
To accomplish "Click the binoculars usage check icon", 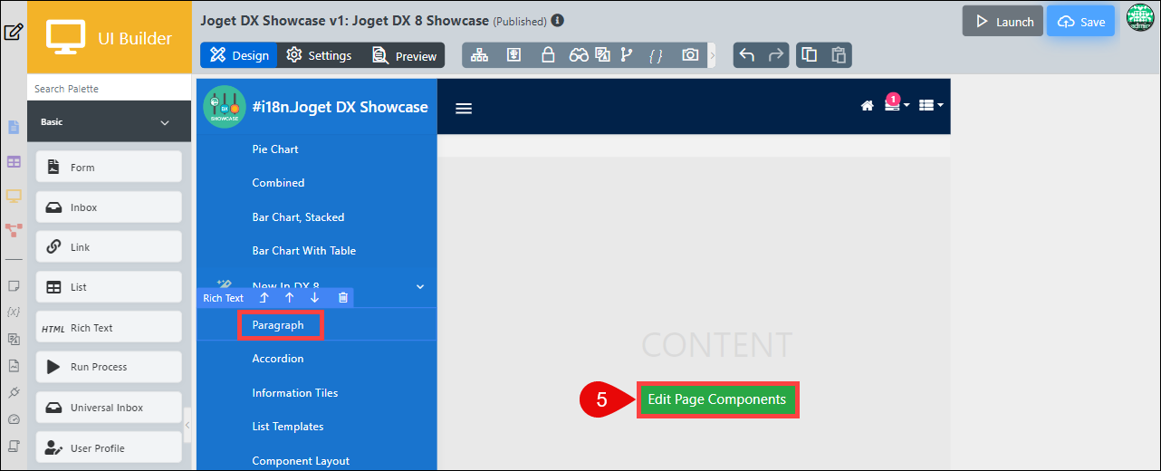I will pos(579,55).
